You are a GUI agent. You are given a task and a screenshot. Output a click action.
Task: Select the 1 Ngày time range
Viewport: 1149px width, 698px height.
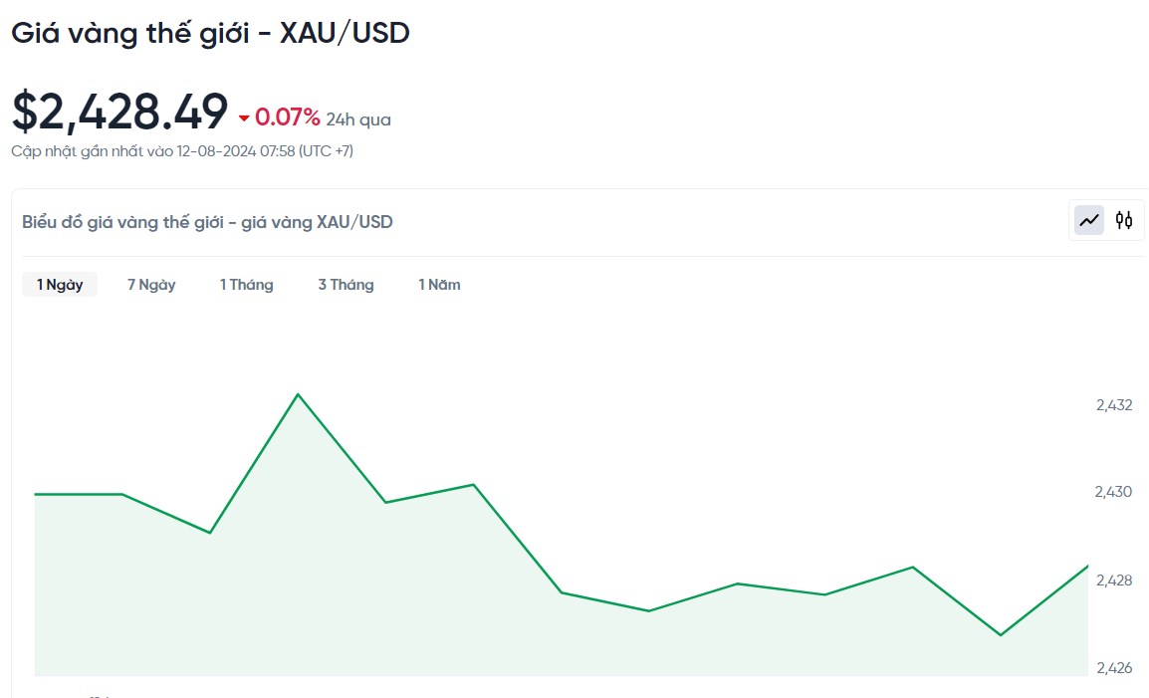coord(60,285)
